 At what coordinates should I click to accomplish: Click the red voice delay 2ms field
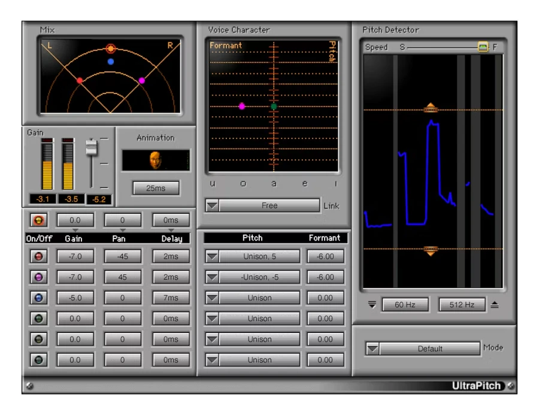(x=171, y=256)
